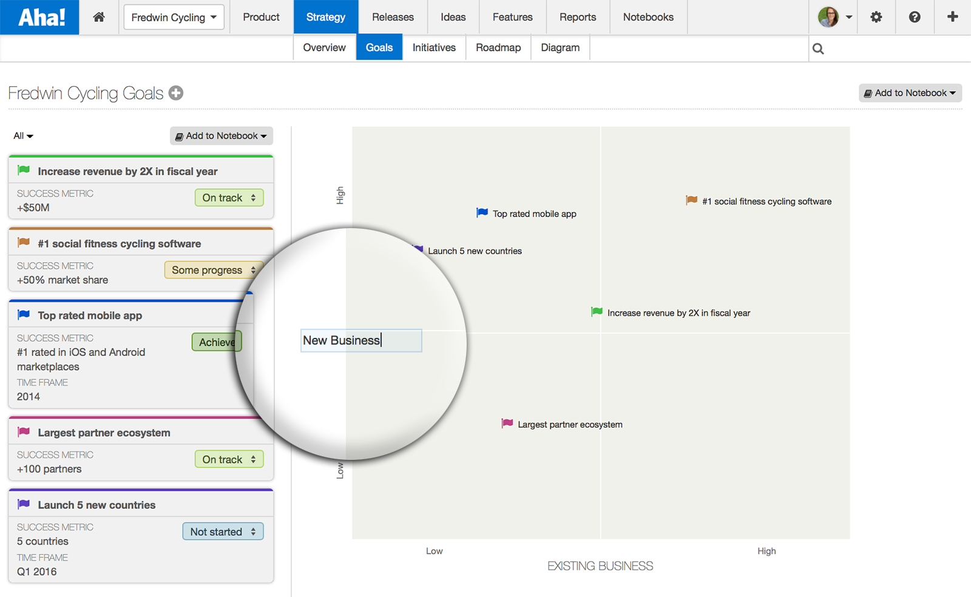
Task: Open the Notebooks menu
Action: tap(648, 17)
